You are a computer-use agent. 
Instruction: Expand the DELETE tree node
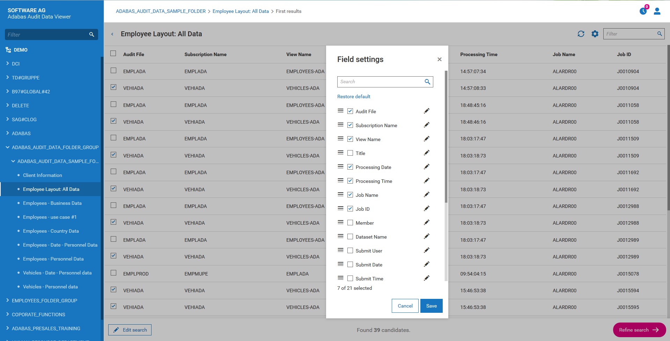pos(8,105)
